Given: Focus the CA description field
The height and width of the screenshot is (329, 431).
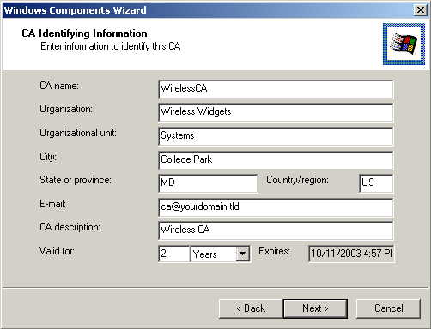Looking at the screenshot, I should (x=276, y=230).
